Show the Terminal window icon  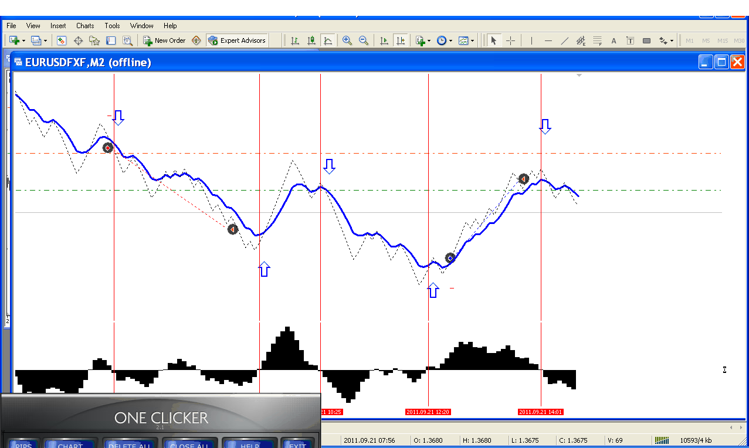111,40
